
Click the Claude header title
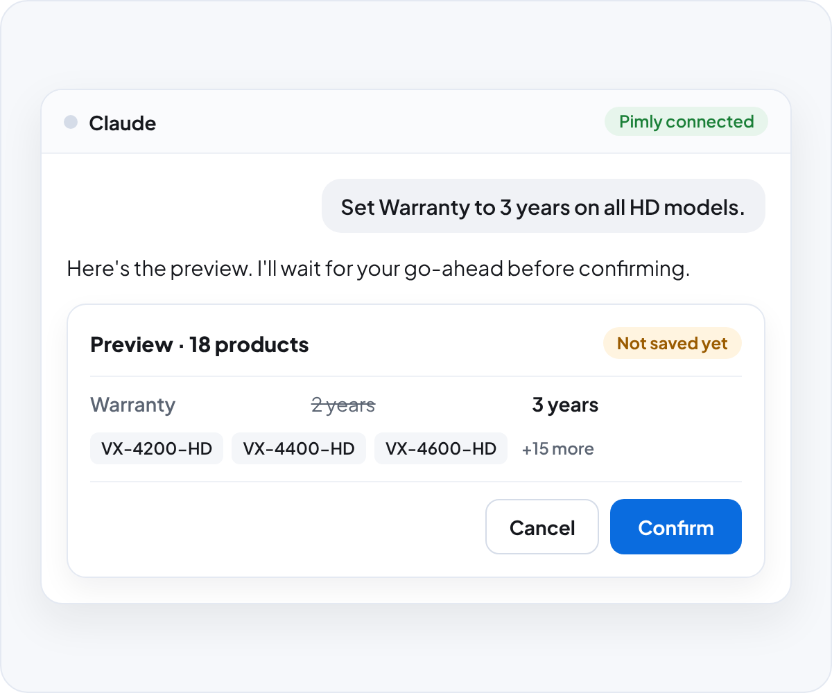[123, 123]
